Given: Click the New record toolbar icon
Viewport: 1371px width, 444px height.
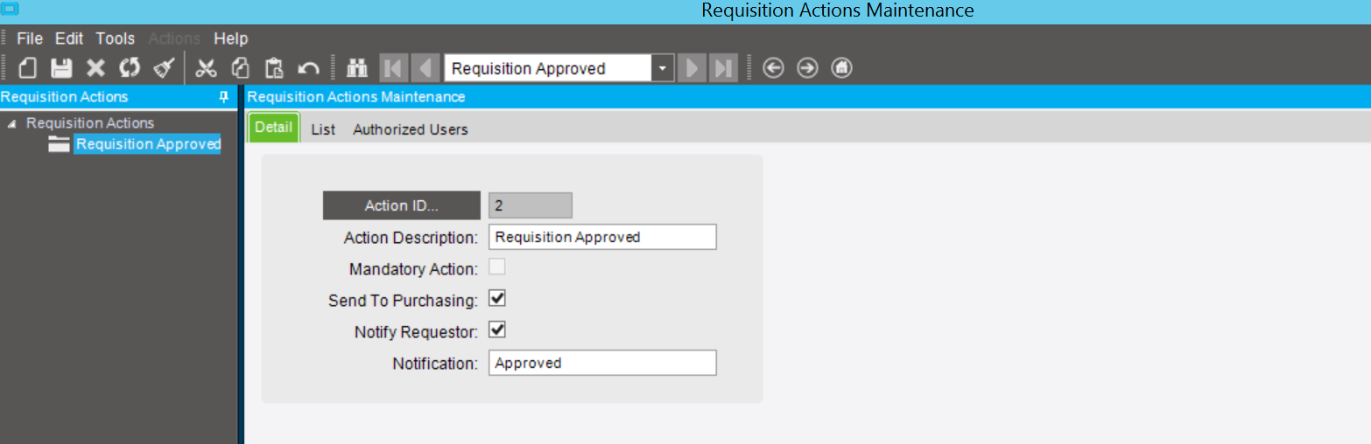Looking at the screenshot, I should tap(28, 68).
